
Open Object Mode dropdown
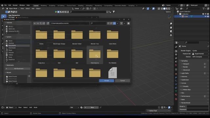point(12,9)
